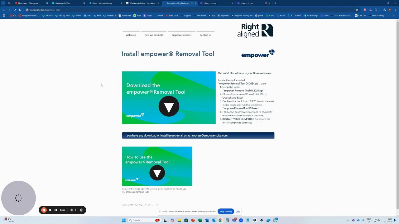The image size is (399, 224).
Task: Open the Stripe bookmark
Action: (x=148, y=16)
